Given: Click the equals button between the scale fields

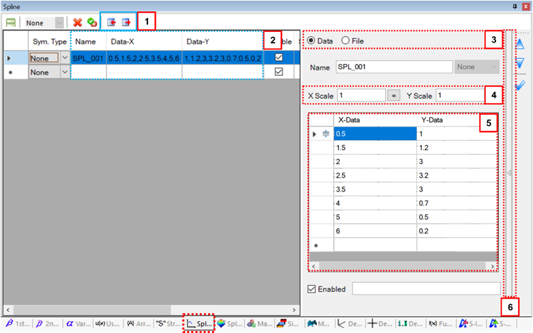Looking at the screenshot, I should (x=394, y=96).
